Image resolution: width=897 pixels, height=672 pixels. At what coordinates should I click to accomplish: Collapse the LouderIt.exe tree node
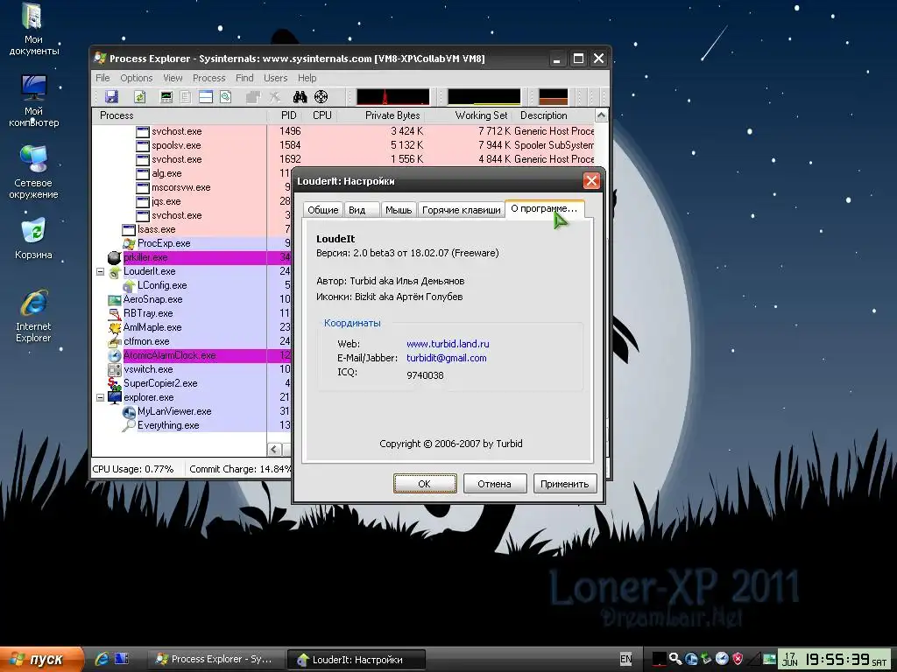pyautogui.click(x=100, y=271)
